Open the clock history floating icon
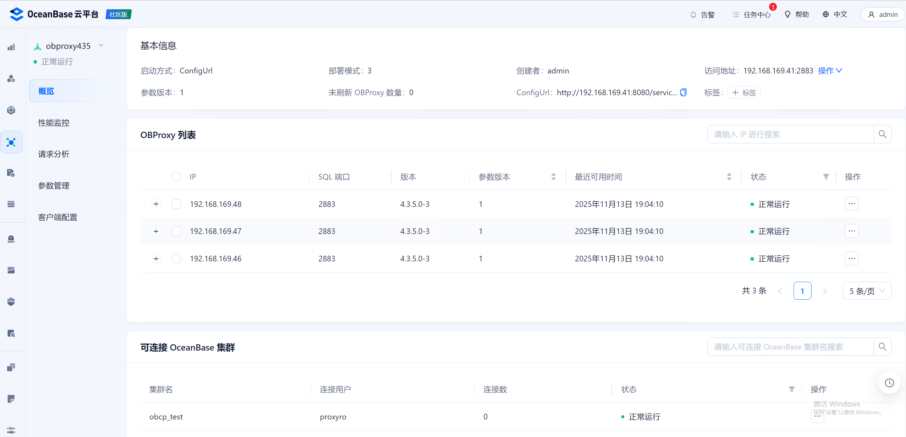 pyautogui.click(x=889, y=383)
